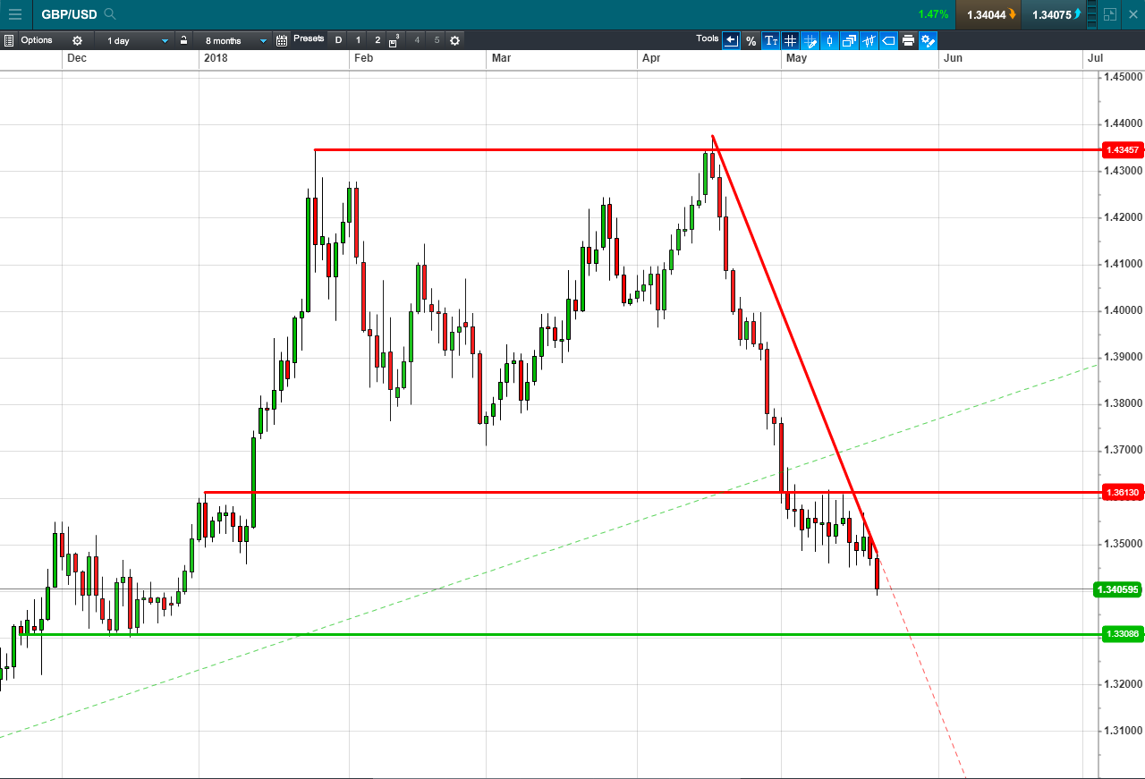The height and width of the screenshot is (779, 1145).
Task: Click the Jun axis label
Action: point(954,58)
